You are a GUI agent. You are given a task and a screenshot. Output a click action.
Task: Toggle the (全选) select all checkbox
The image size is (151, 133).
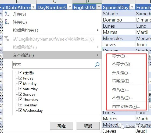pyautogui.click(x=20, y=73)
